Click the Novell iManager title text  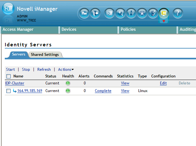tap(37, 9)
